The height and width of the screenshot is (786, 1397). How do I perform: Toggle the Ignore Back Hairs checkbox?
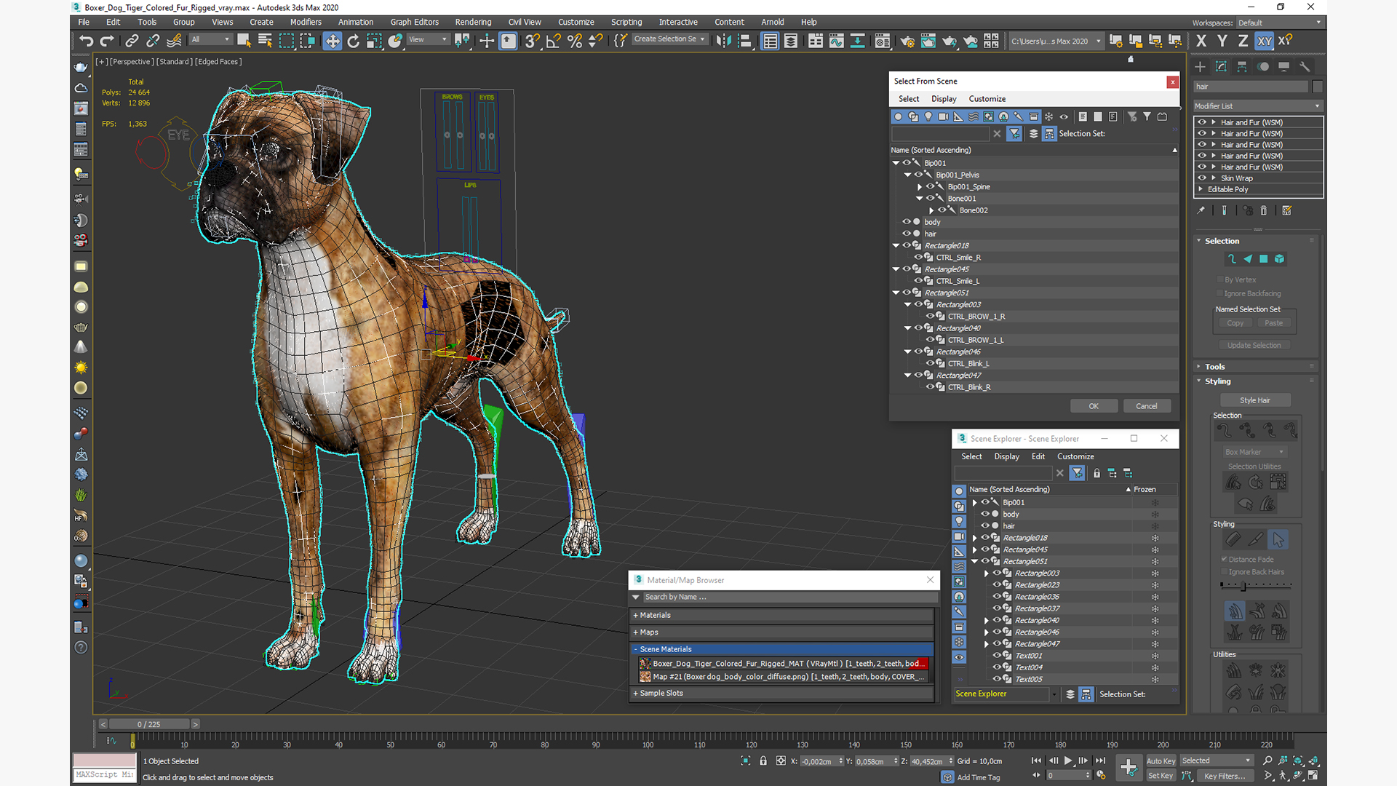(x=1225, y=572)
